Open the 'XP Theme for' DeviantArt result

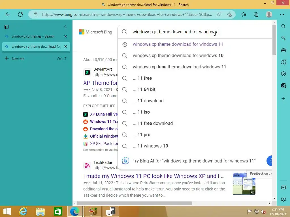tap(101, 83)
